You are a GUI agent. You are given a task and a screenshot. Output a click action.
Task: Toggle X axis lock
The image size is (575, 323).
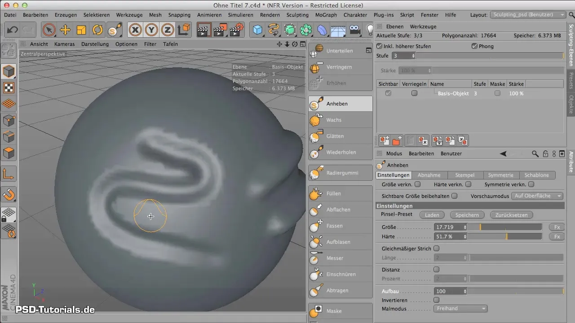(x=135, y=30)
